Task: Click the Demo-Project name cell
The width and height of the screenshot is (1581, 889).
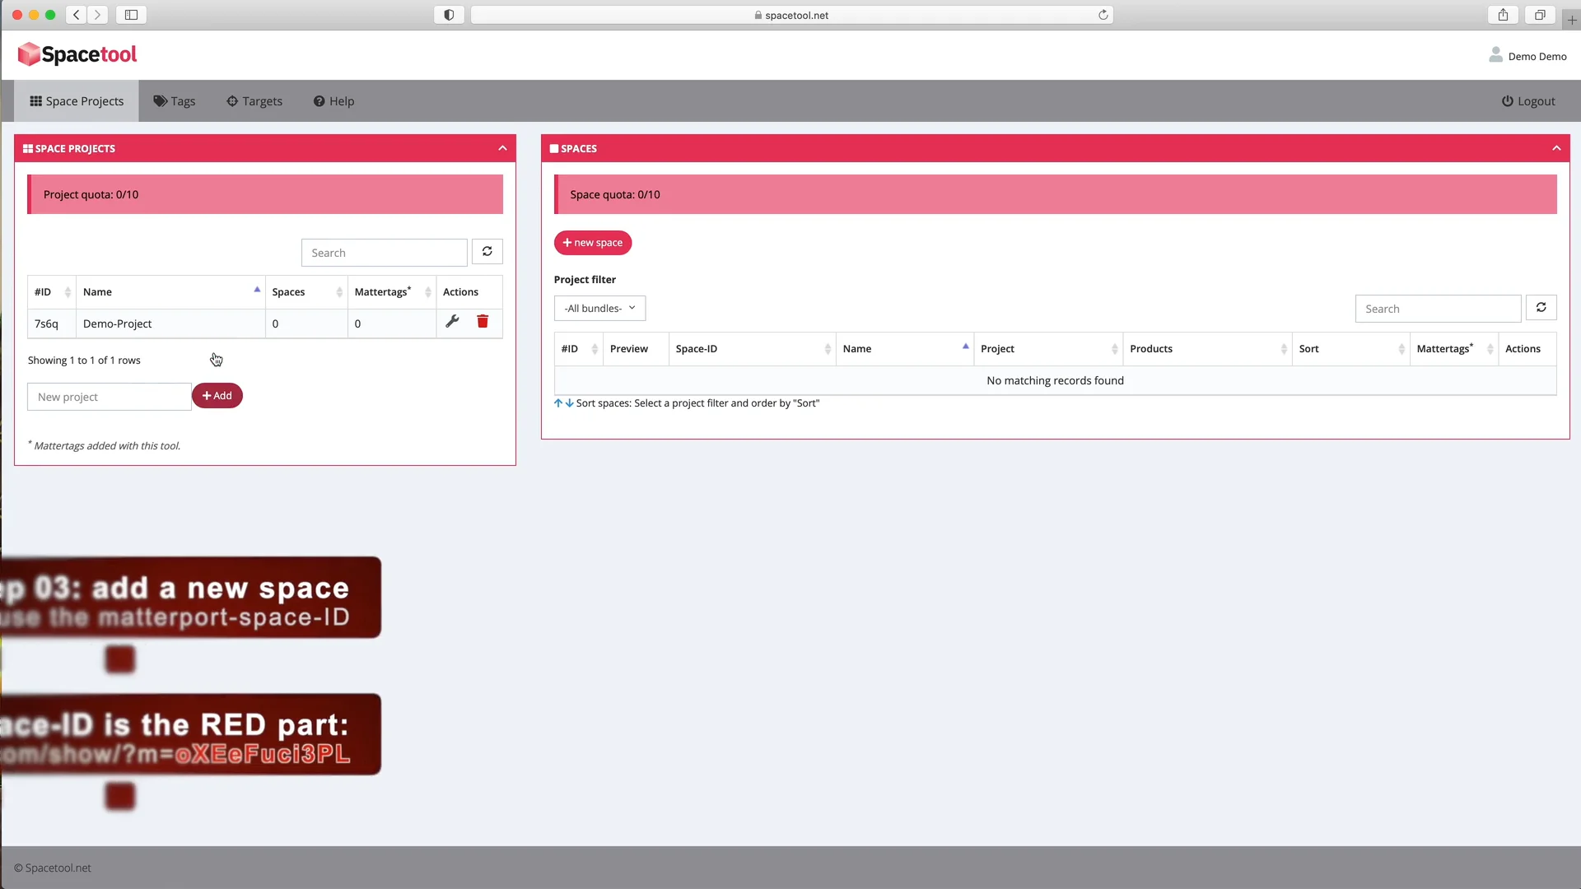Action: (x=170, y=323)
